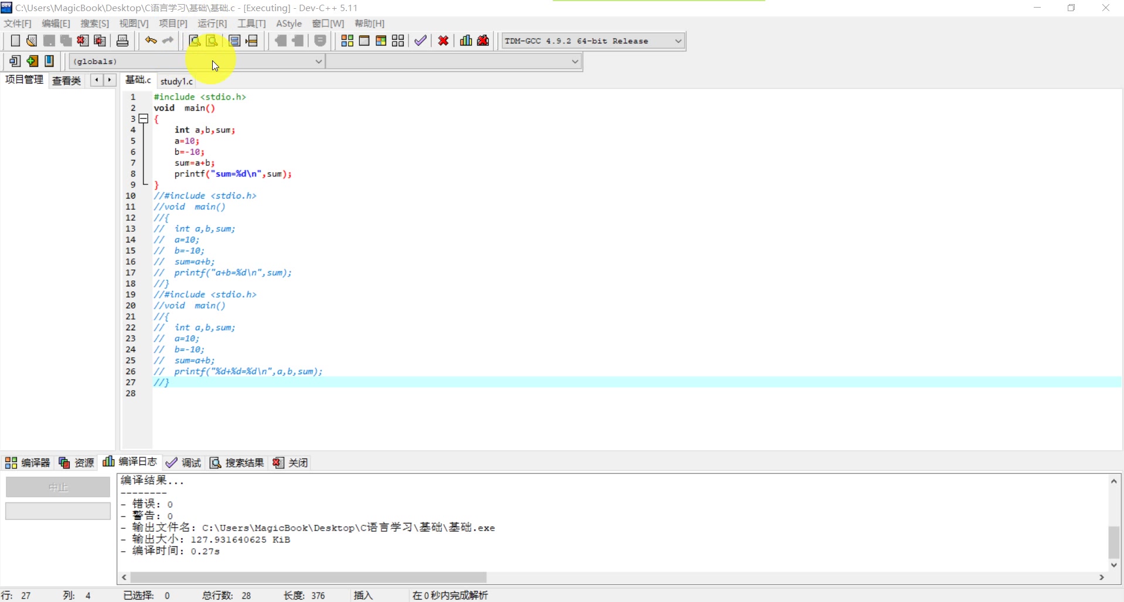
Task: Open the 运行[R] menu
Action: click(x=212, y=23)
